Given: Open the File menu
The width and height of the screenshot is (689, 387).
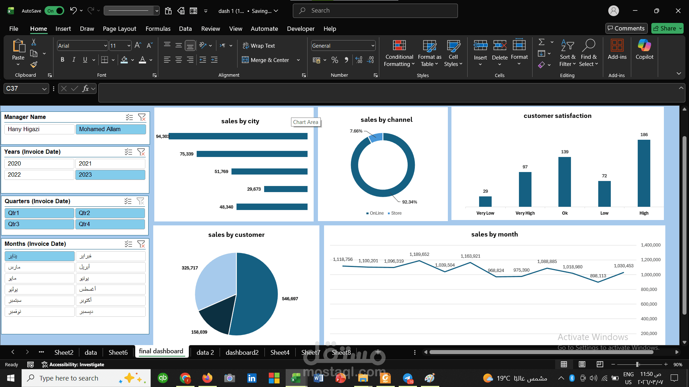Looking at the screenshot, I should pyautogui.click(x=14, y=29).
